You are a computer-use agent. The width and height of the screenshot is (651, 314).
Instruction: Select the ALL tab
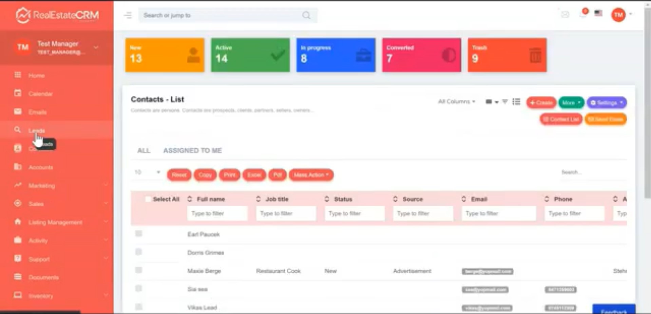143,151
